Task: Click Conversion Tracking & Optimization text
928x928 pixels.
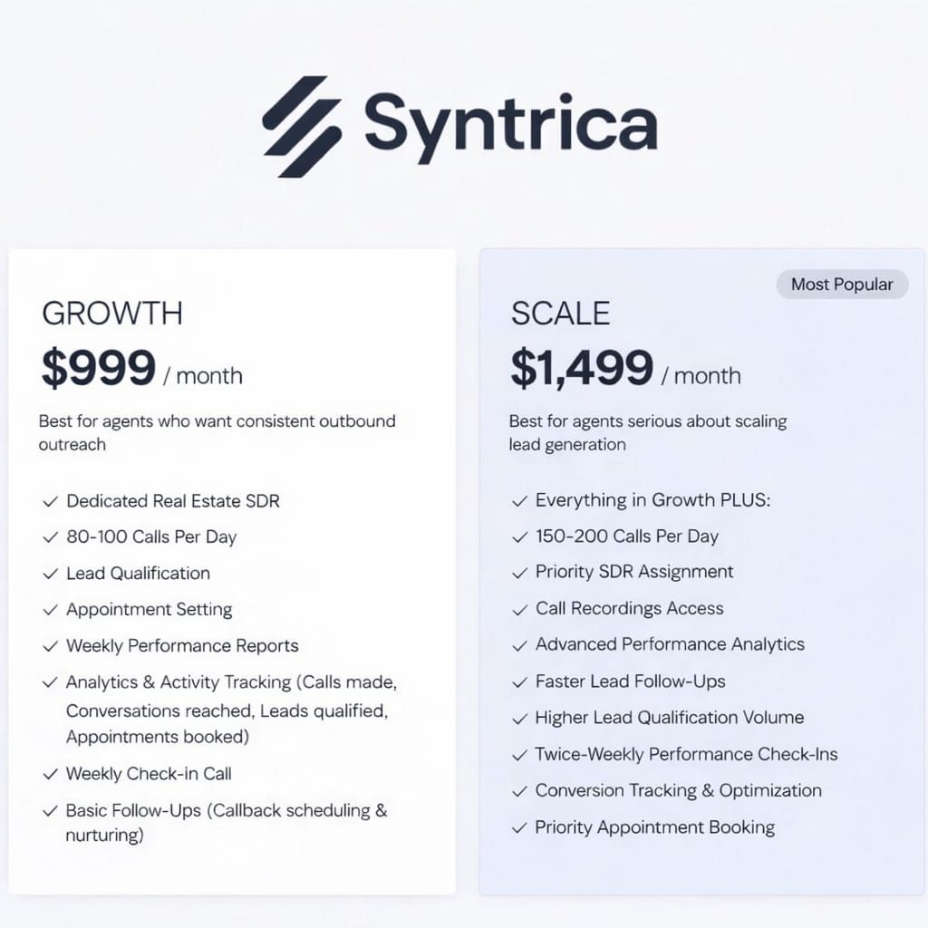Action: [x=678, y=790]
